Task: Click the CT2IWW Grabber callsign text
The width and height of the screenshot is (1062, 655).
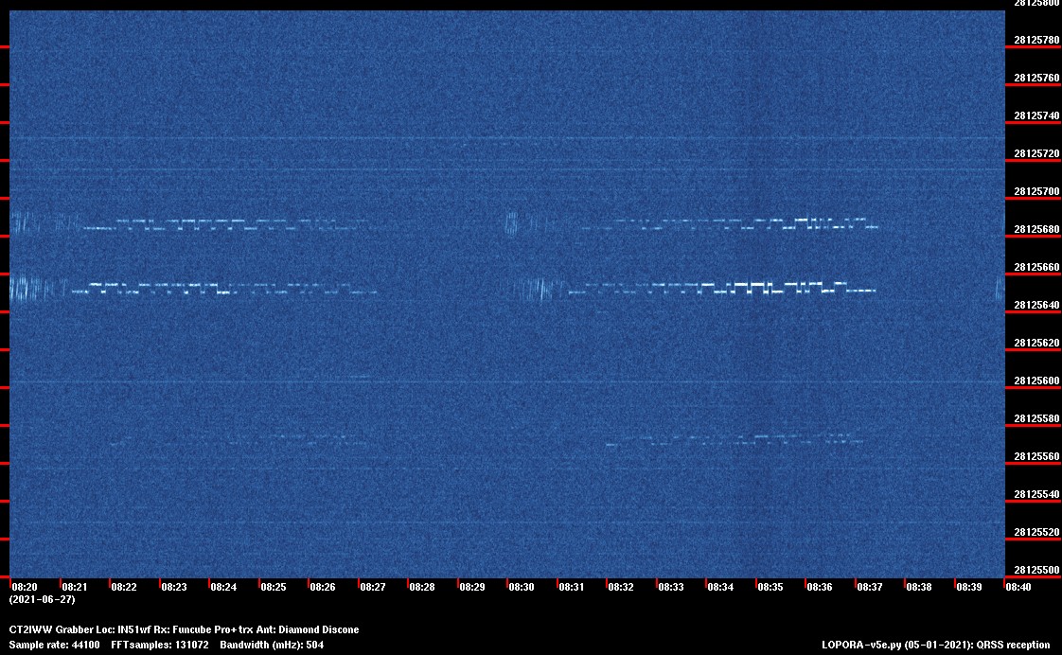Action: (x=51, y=630)
